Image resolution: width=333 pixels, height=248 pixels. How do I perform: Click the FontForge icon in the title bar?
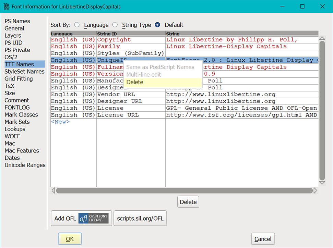7,7
